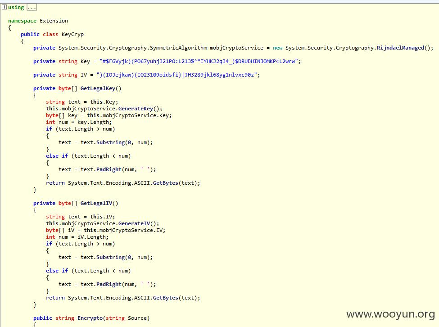
Task: Click text 'byte[] key = this.mobjCryptoService.Key;'
Action: tap(109, 115)
